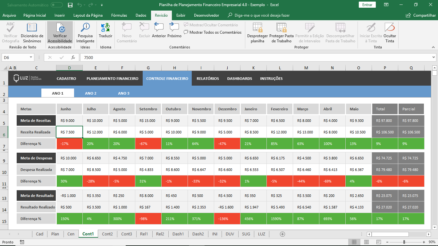Select the Exibir ribbon tab
The image size is (438, 246).
coord(181,15)
